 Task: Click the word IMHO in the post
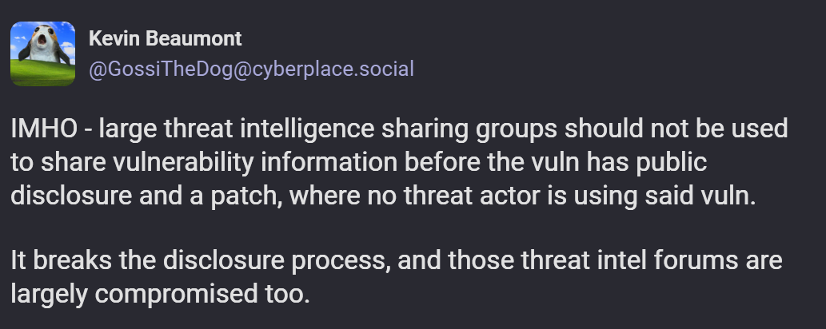click(x=44, y=129)
